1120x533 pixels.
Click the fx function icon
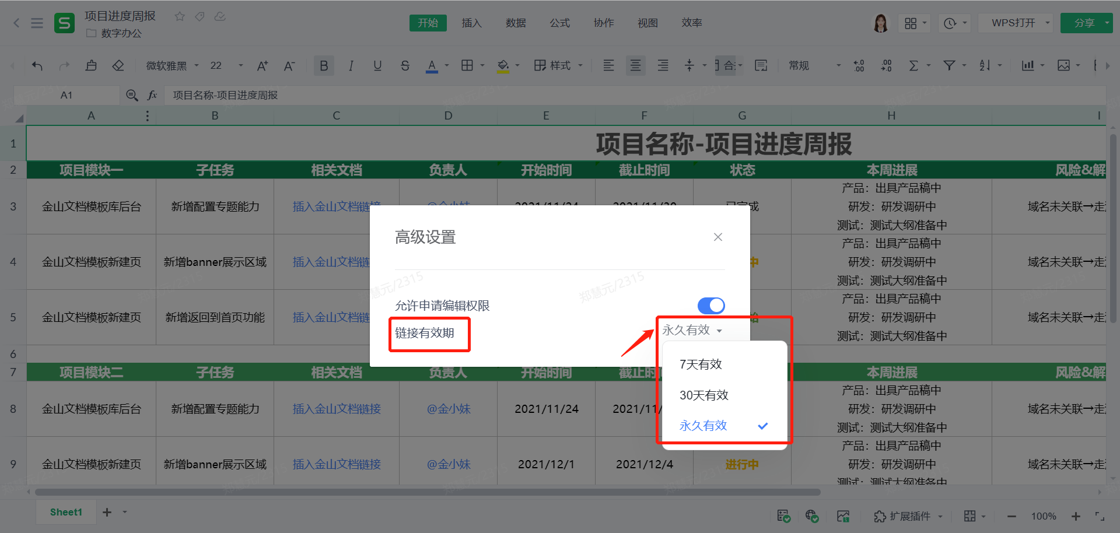(152, 95)
